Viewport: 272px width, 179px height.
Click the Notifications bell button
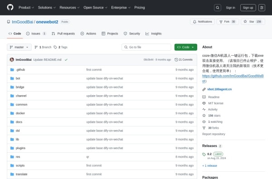pos(203,22)
